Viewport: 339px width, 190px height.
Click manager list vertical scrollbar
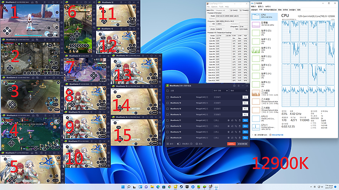point(249,131)
